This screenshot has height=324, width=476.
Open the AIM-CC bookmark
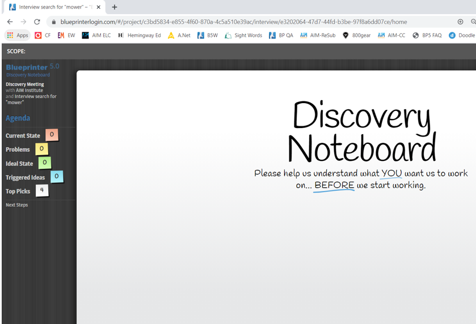tap(391, 35)
